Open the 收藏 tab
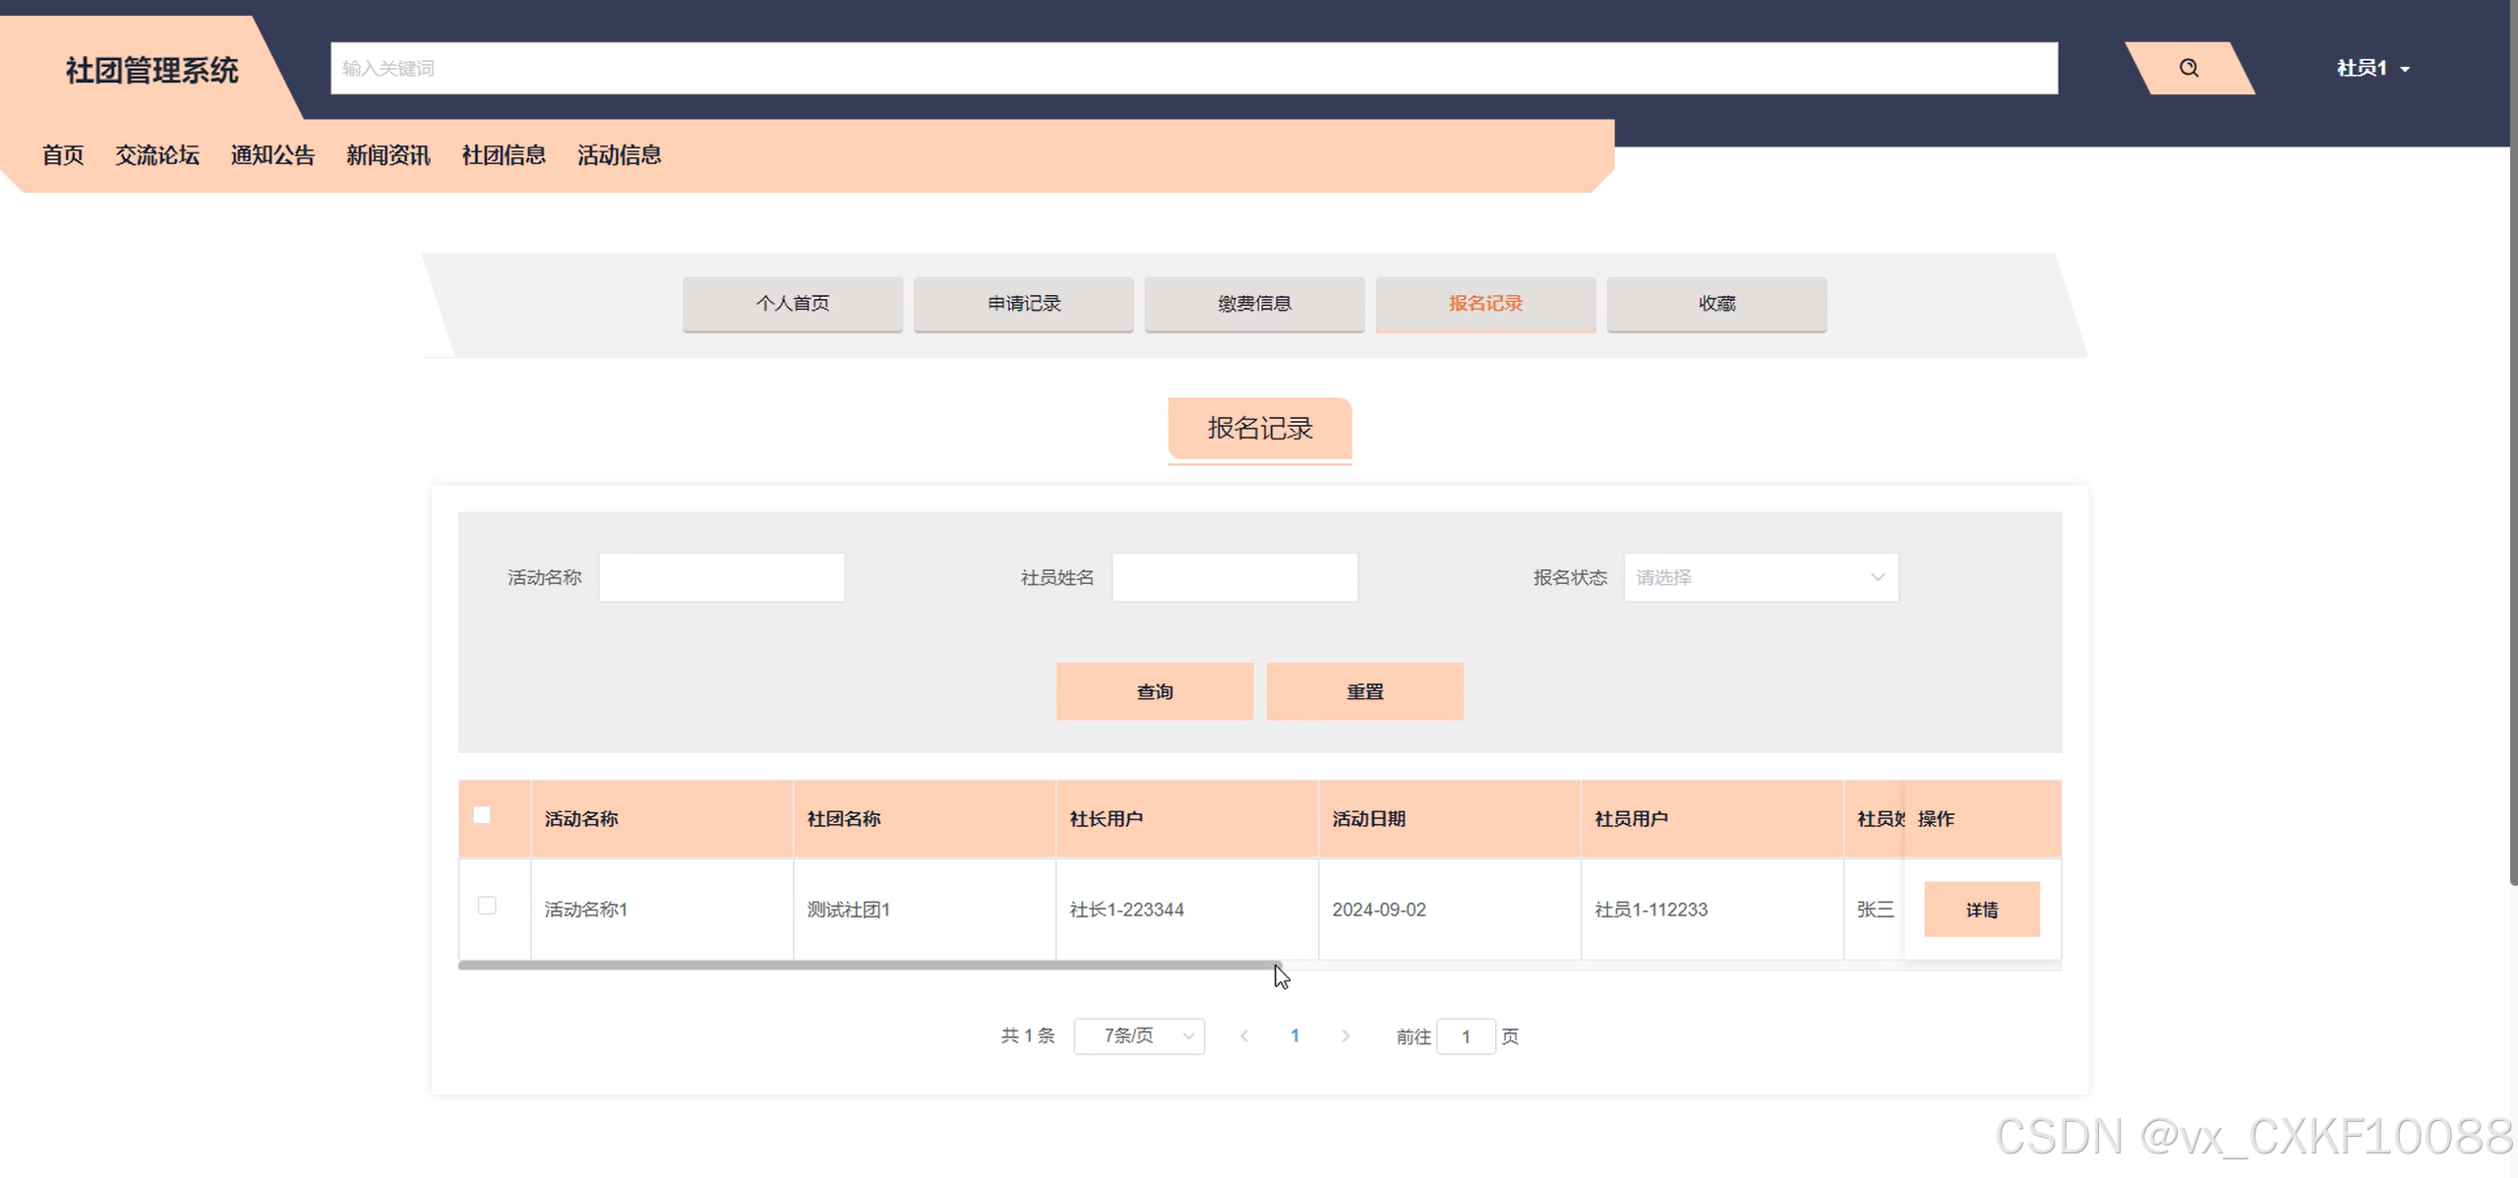 click(x=1716, y=304)
